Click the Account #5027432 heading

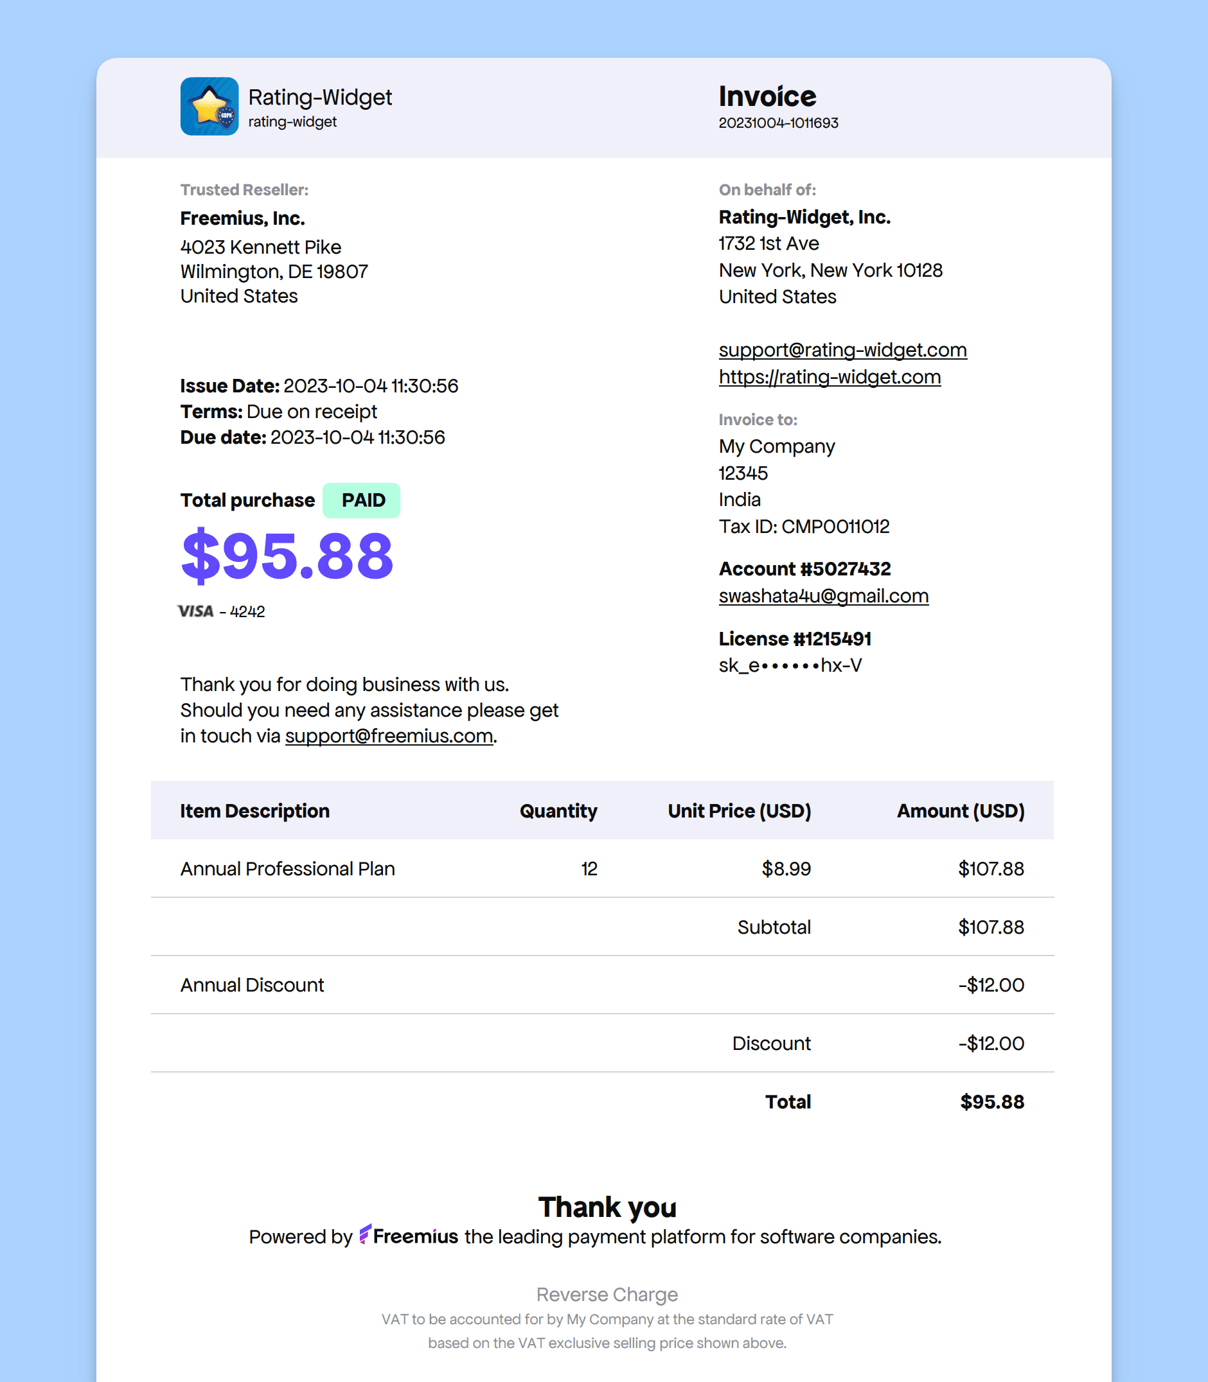click(x=805, y=569)
